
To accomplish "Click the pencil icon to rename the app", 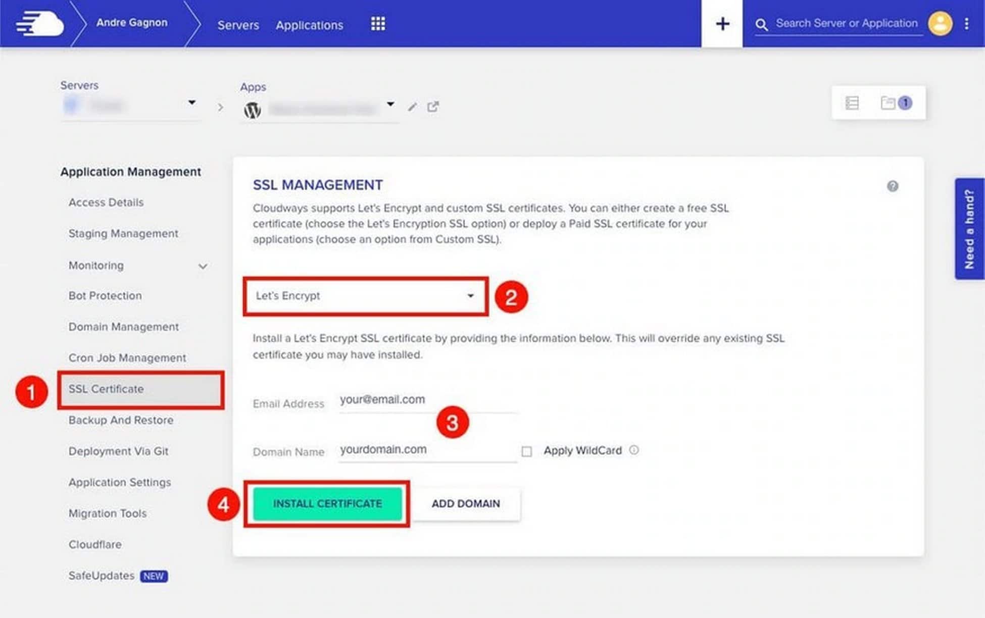I will [412, 107].
